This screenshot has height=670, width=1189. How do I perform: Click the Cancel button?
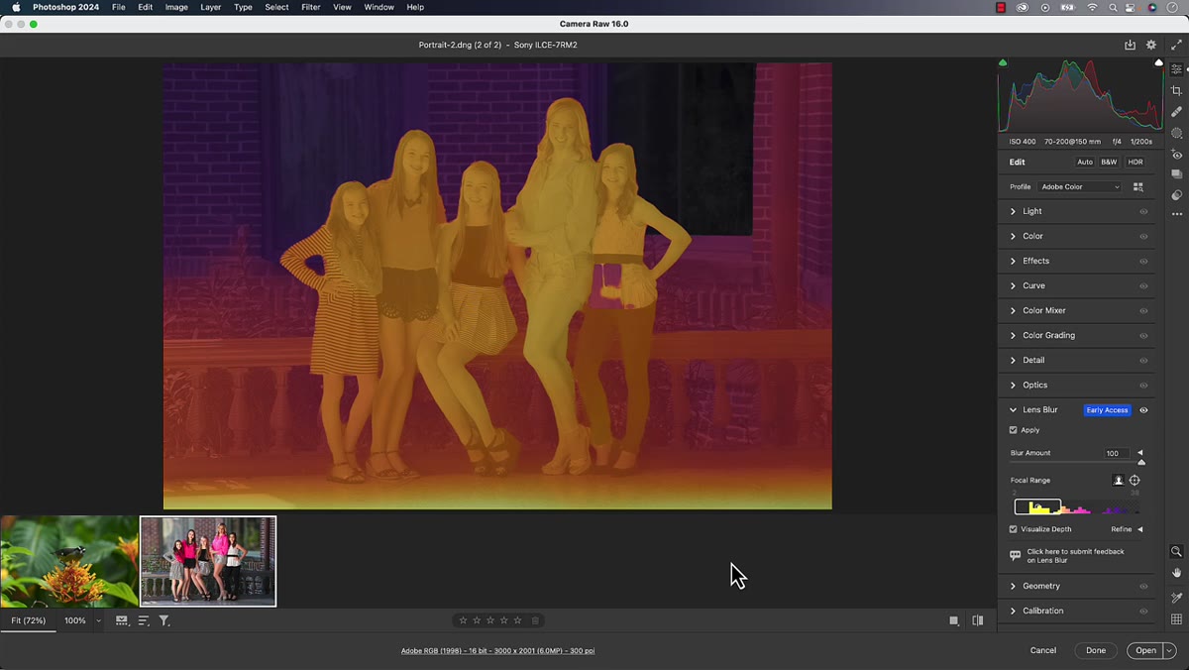tap(1043, 650)
